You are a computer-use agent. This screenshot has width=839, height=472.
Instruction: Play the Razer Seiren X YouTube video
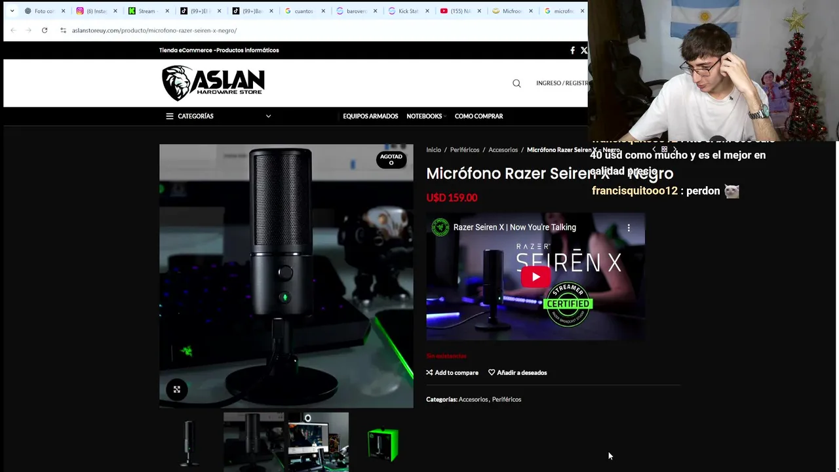pos(536,277)
